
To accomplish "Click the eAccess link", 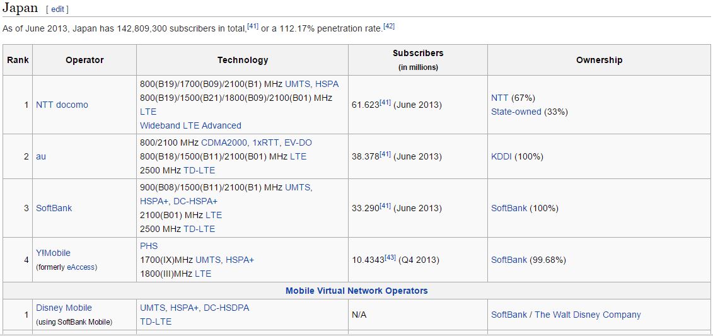I will (81, 267).
